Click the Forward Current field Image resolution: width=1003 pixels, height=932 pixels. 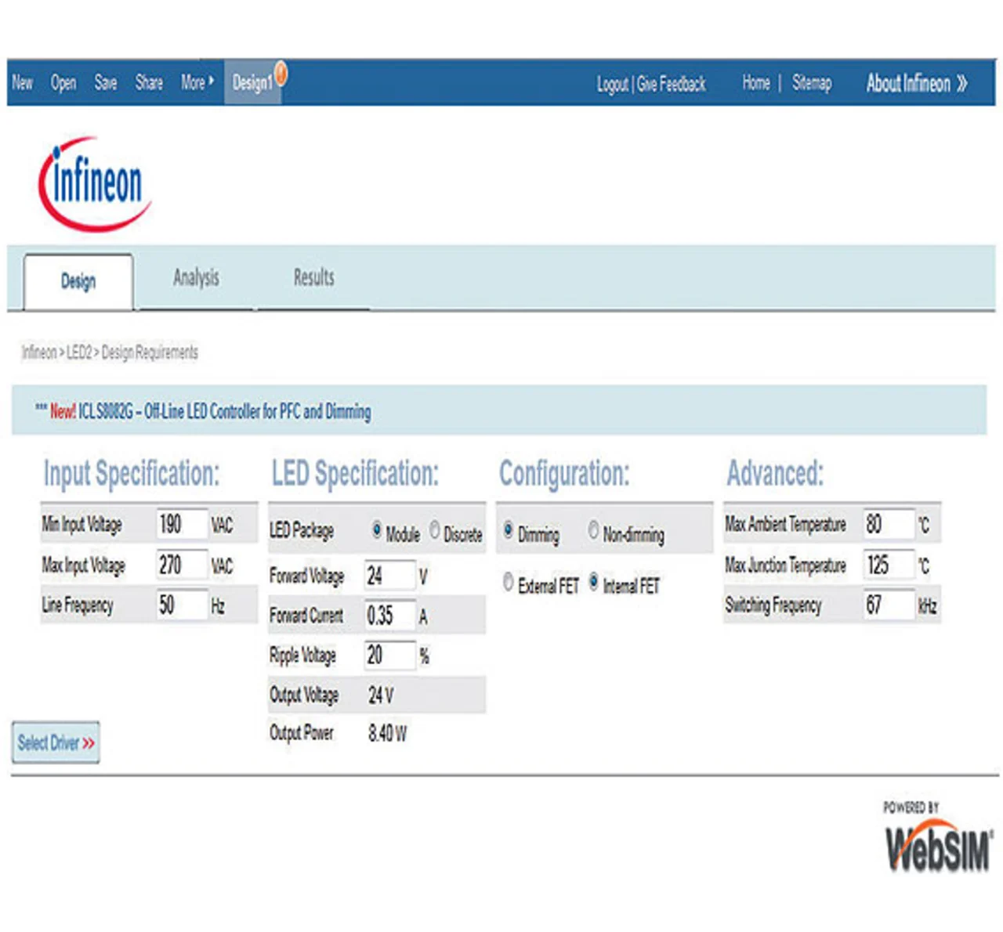pos(389,616)
